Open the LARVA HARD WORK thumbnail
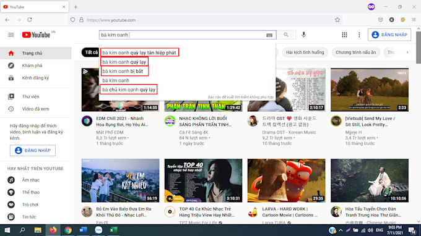421x236 pixels. tap(286, 180)
